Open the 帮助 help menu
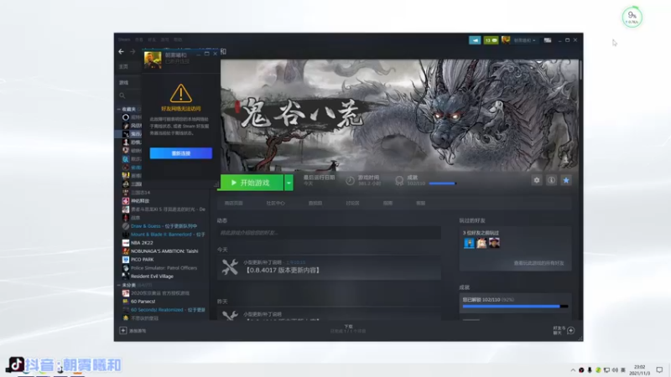 178,39
